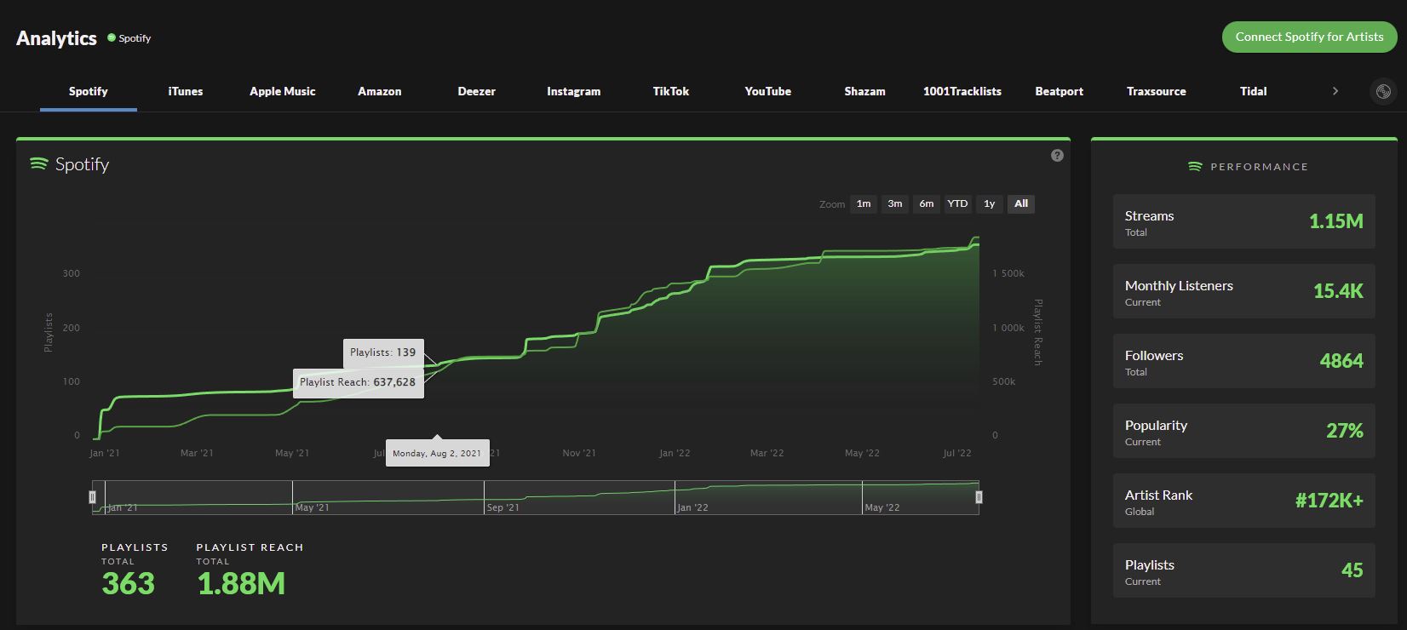The height and width of the screenshot is (630, 1407).
Task: Click the help question mark icon
Action: (x=1057, y=155)
